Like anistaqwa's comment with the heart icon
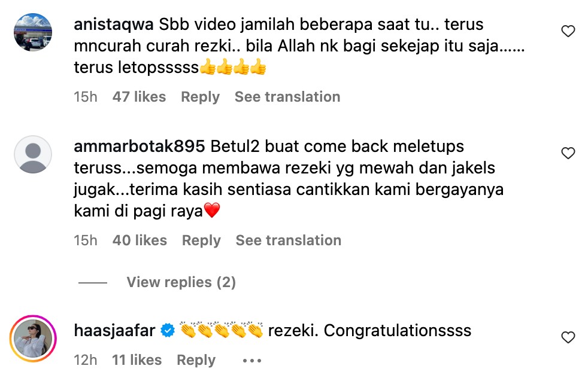Screen dimensions: 588x384 coord(568,31)
